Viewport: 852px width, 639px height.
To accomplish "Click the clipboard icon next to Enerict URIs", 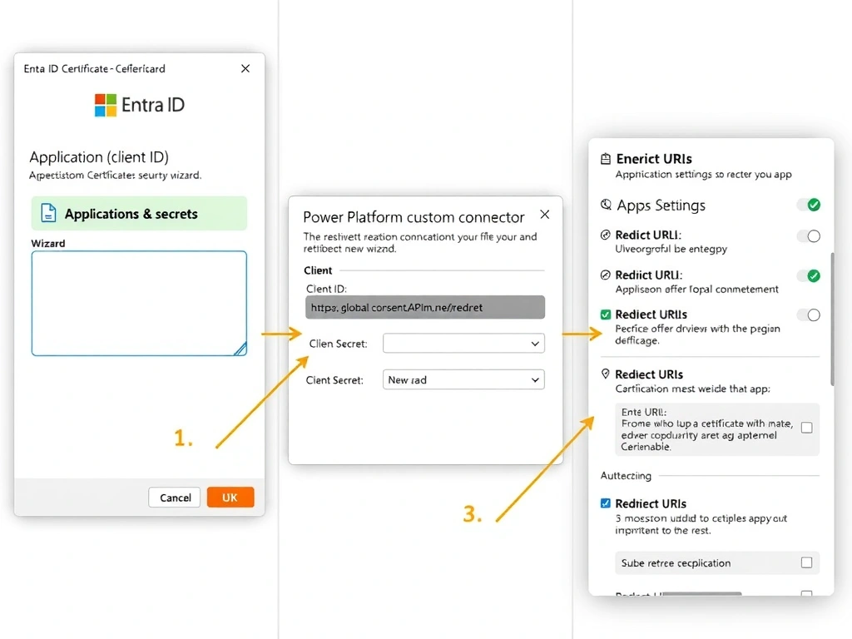I will point(606,159).
